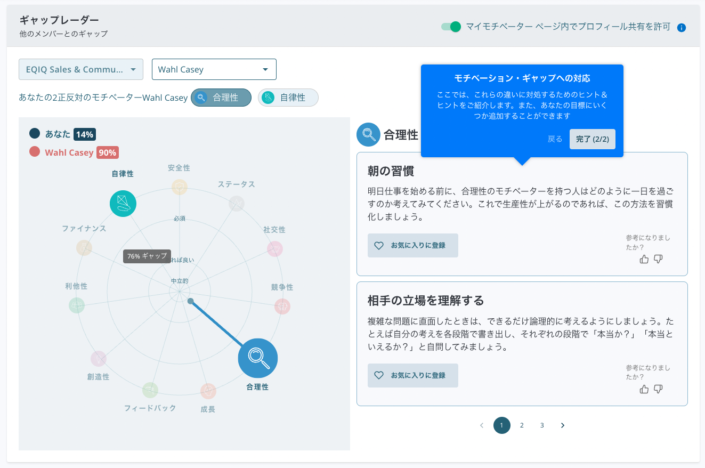
Task: Click the あなた 14% legend entry
Action: point(63,134)
